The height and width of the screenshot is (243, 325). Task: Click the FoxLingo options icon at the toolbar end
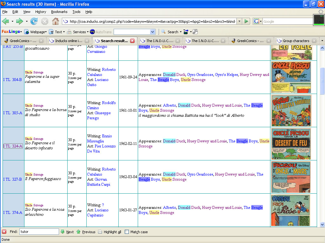pos(195,32)
